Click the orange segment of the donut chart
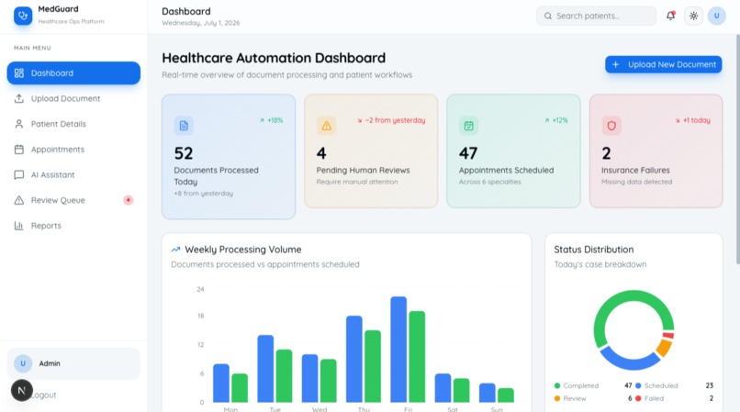 coord(664,348)
